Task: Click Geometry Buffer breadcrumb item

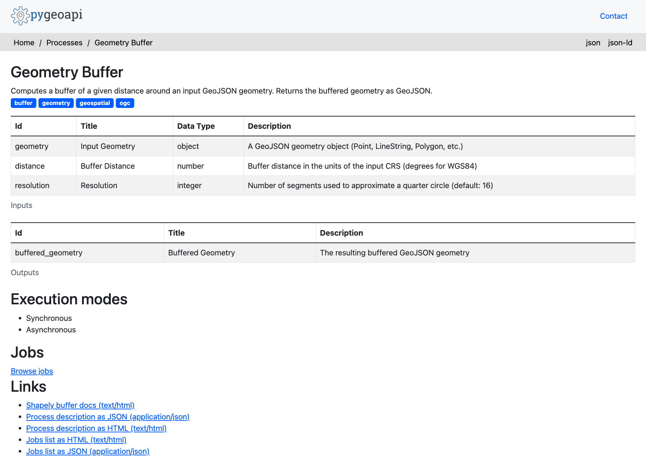Action: pyautogui.click(x=123, y=43)
